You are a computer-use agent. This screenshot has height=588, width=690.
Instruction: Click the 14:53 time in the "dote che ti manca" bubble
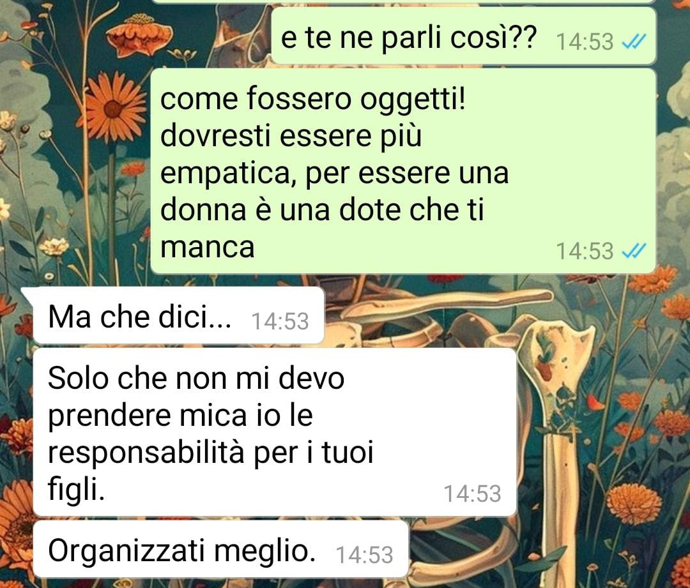585,251
